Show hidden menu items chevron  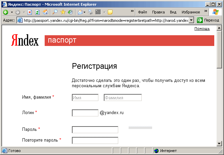pos(206,11)
